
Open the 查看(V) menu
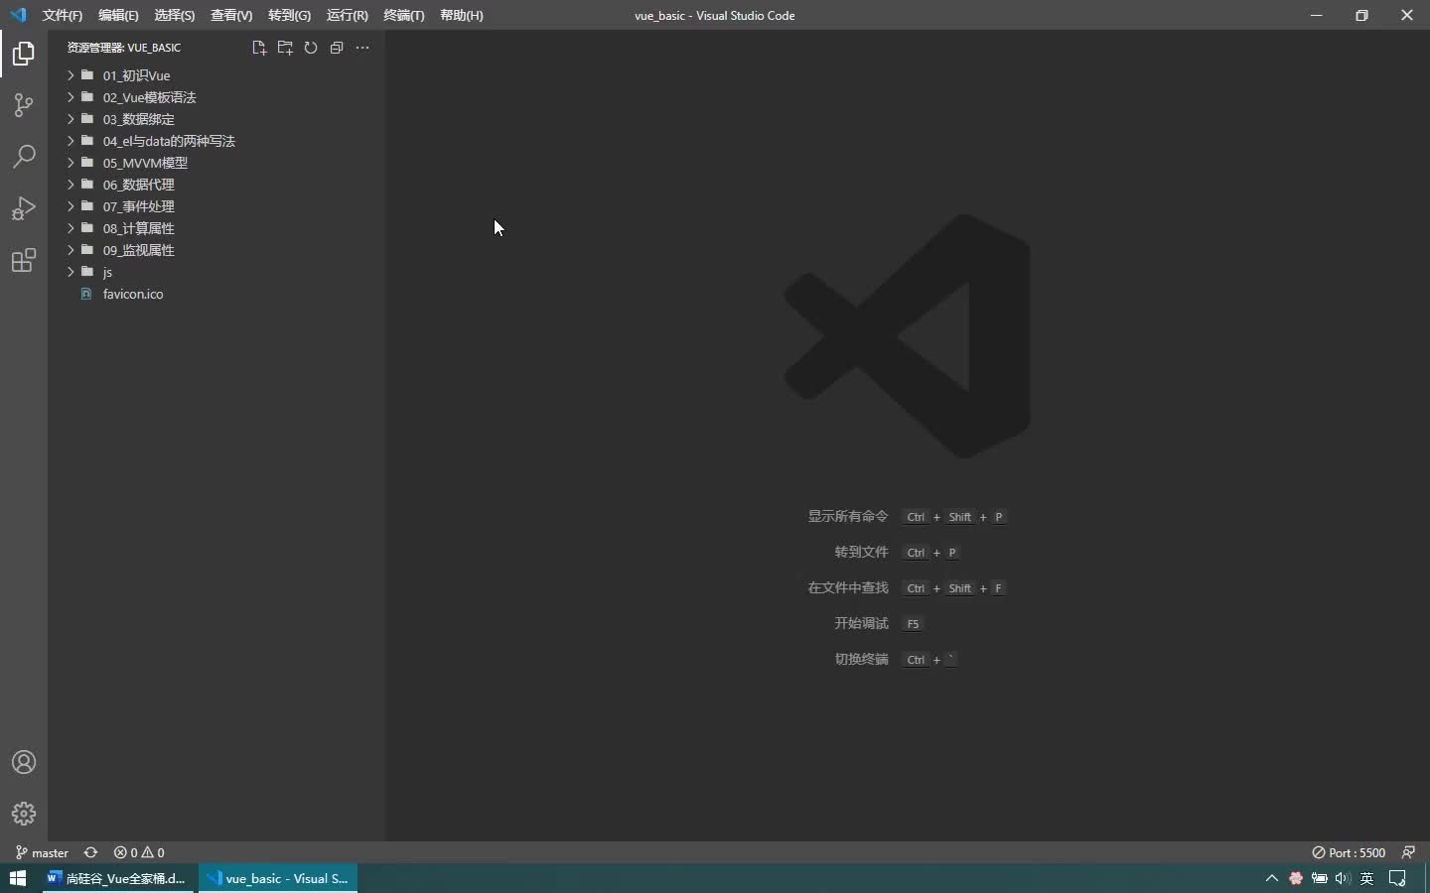[231, 15]
